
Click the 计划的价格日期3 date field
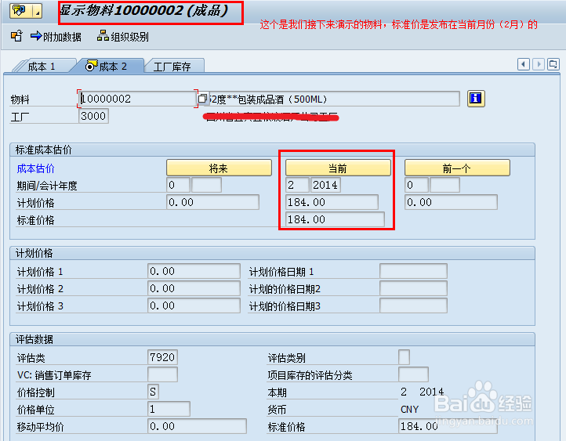(x=413, y=305)
